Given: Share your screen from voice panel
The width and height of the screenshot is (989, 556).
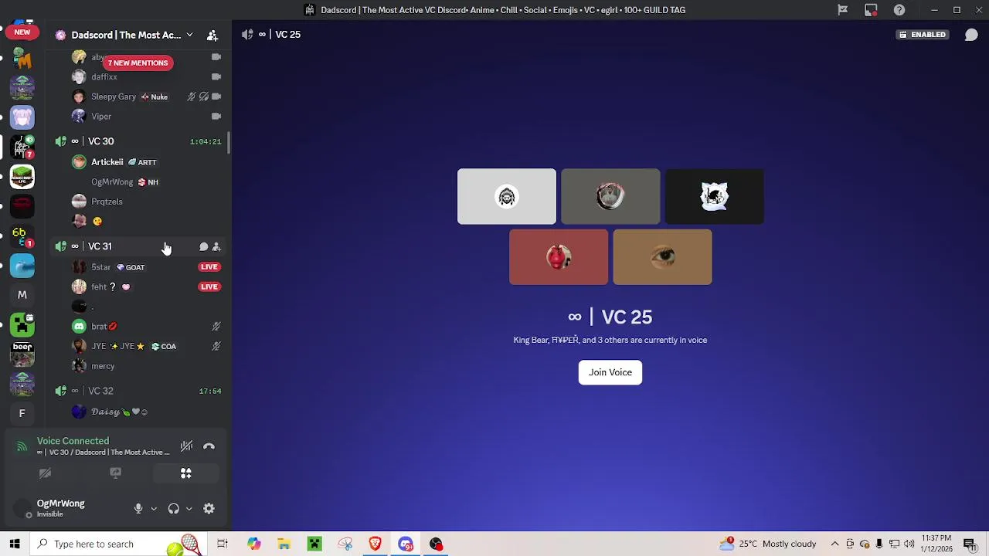Looking at the screenshot, I should click(x=115, y=473).
